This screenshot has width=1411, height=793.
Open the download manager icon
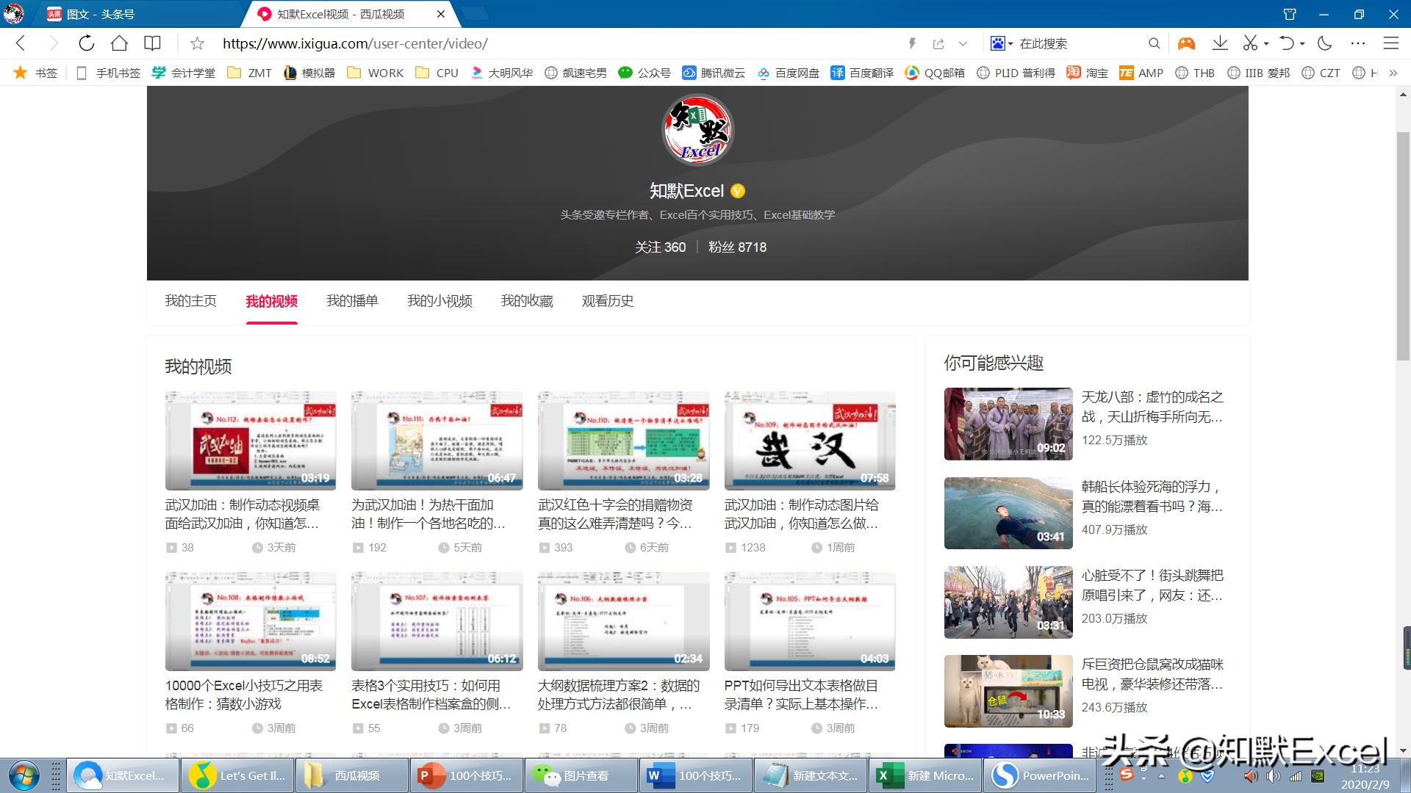(1220, 43)
